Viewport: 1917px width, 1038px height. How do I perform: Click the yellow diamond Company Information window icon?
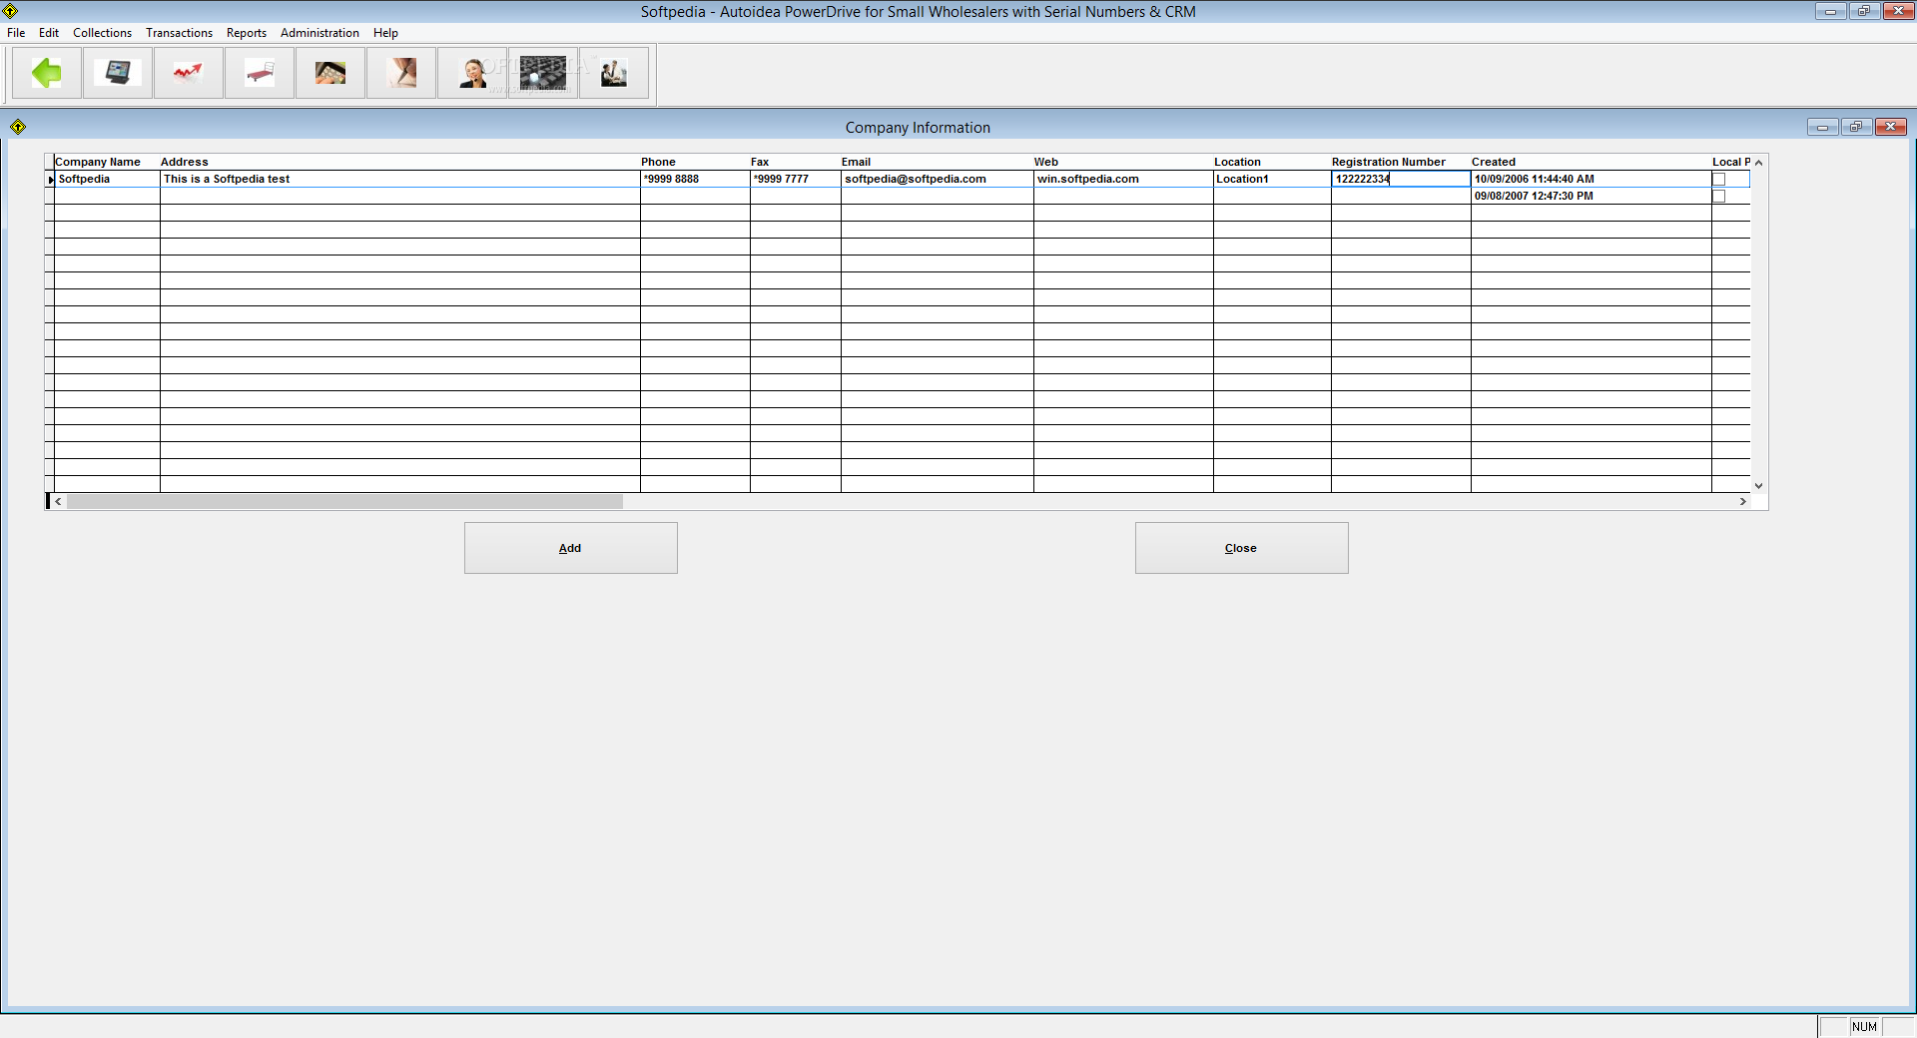coord(18,127)
